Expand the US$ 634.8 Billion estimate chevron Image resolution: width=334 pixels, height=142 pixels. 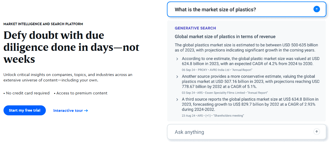(x=177, y=99)
